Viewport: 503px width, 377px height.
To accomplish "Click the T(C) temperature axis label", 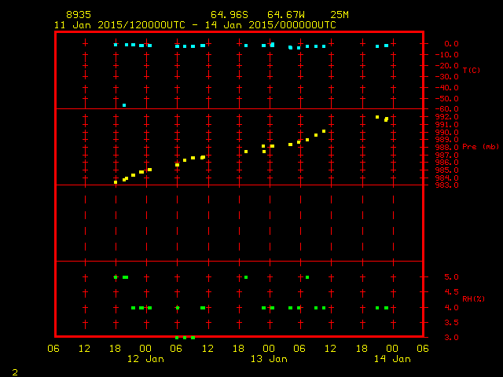I will coord(472,71).
